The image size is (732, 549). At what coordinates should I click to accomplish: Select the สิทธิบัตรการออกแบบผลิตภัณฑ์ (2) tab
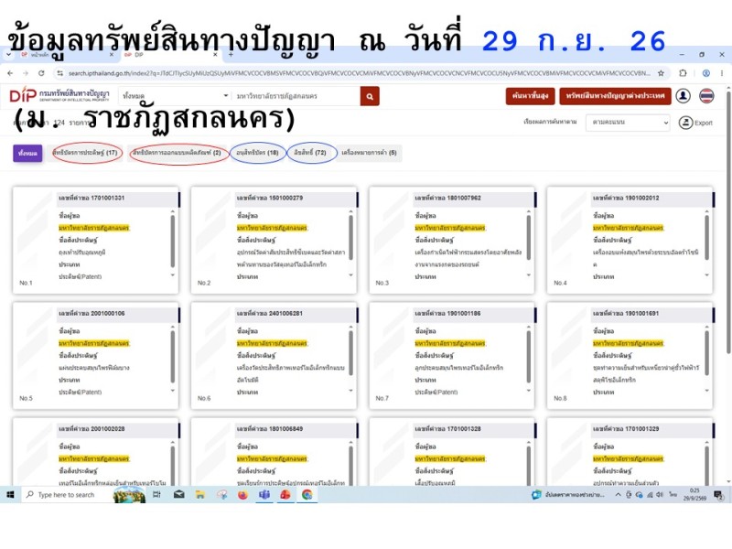177,153
